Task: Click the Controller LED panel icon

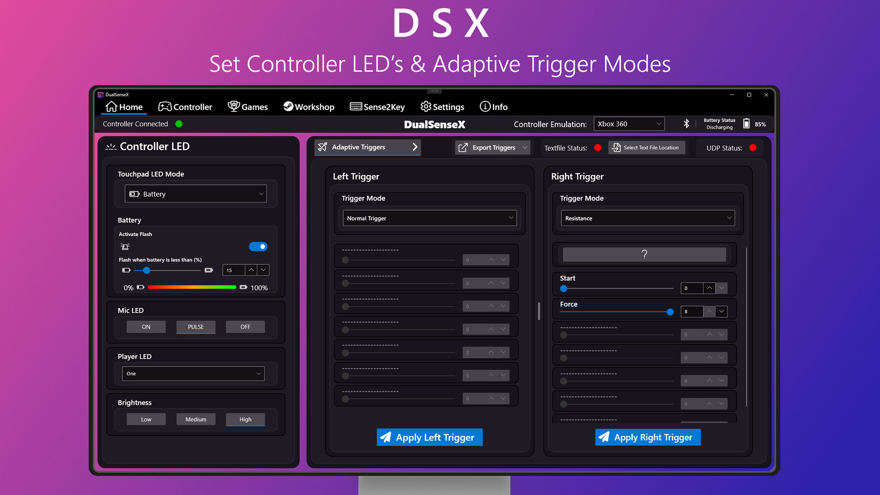Action: (111, 146)
